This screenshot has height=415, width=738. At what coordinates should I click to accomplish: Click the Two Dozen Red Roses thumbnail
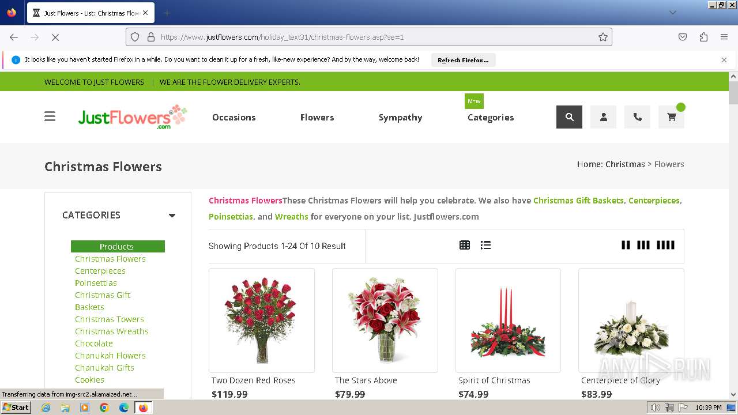click(x=262, y=320)
